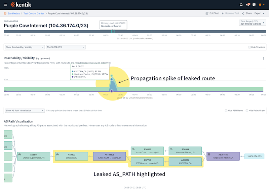Click the AS-TORIX data point on chart
This screenshot has width=269, height=193.
[112, 79]
